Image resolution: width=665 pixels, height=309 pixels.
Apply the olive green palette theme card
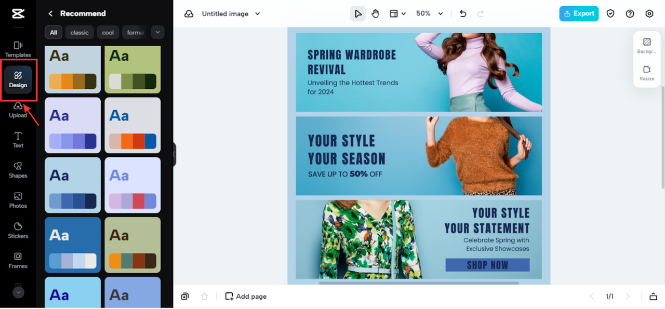[132, 70]
